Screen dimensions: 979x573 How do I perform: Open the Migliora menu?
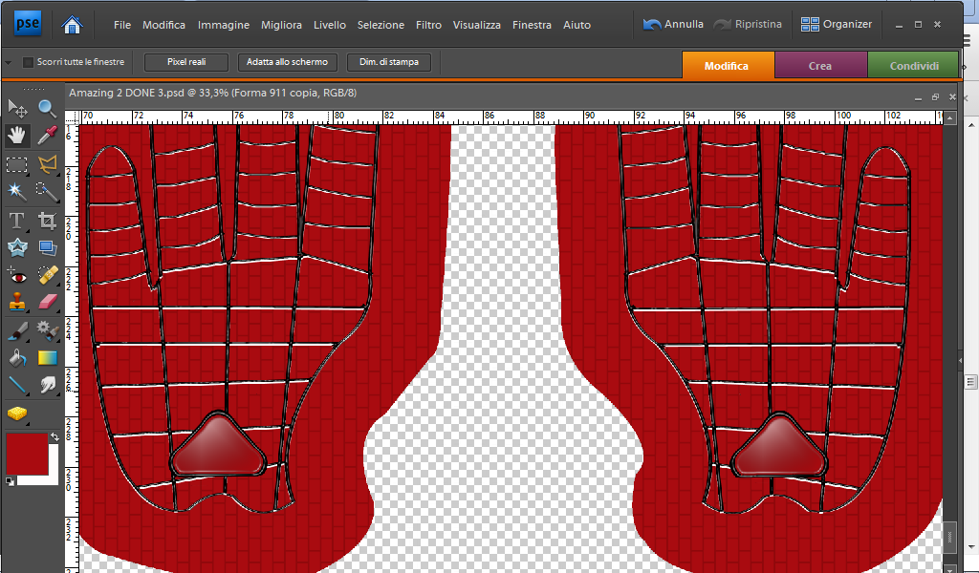[282, 25]
